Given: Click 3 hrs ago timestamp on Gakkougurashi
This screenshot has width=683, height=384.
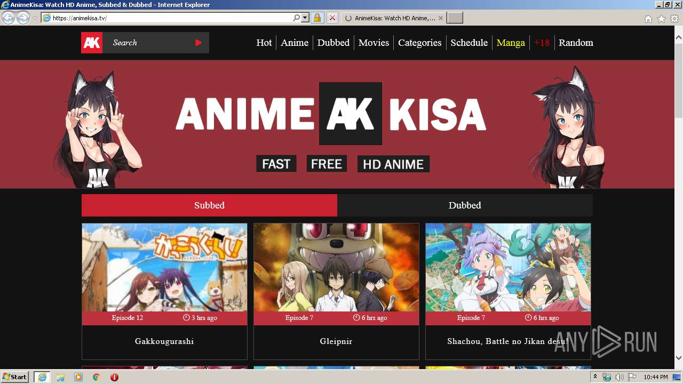Looking at the screenshot, I should click(200, 318).
